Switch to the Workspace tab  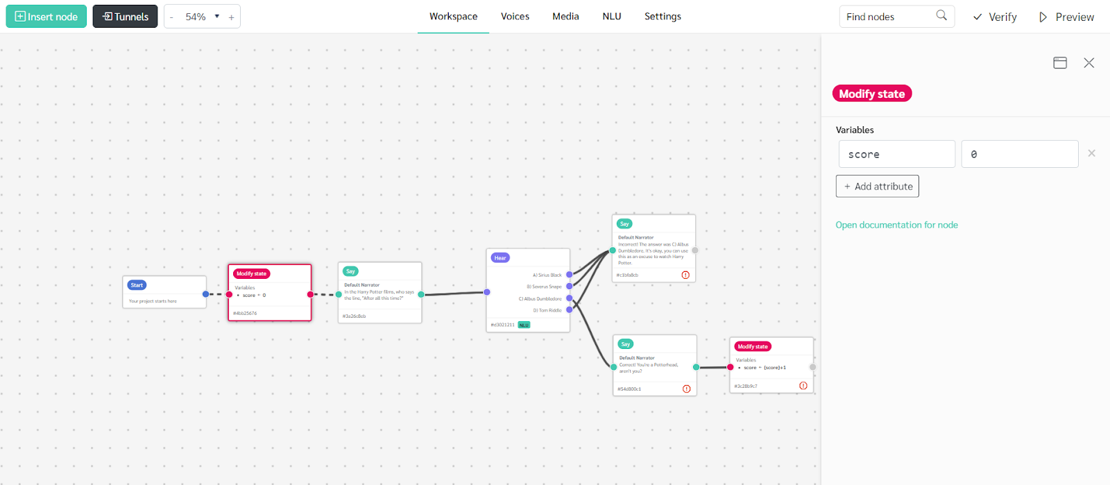[453, 17]
